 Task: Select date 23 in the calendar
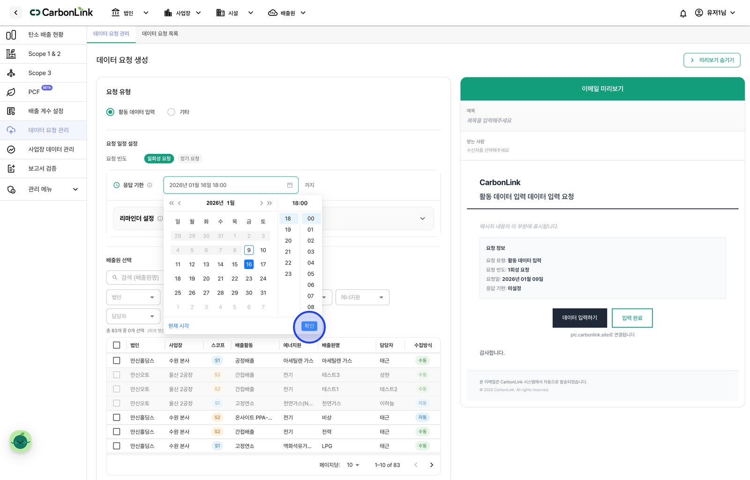(x=249, y=278)
